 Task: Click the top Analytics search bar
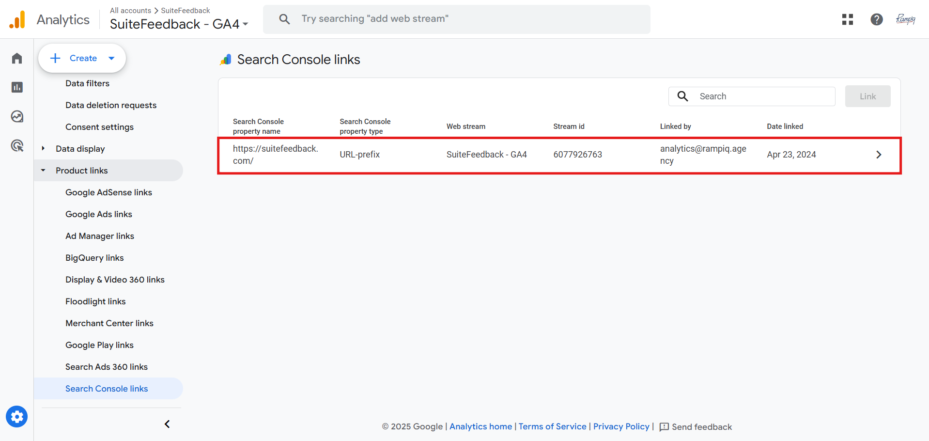[456, 19]
